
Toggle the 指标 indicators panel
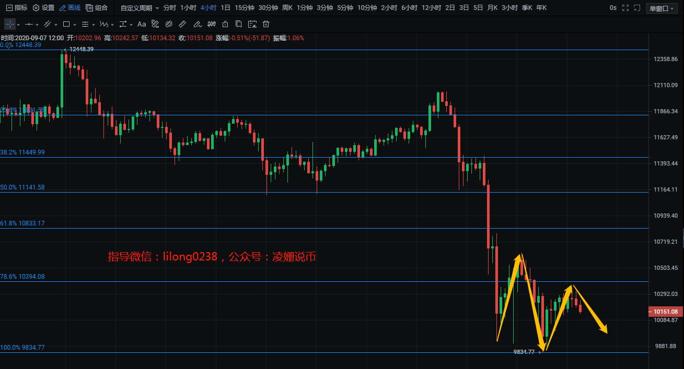point(16,8)
